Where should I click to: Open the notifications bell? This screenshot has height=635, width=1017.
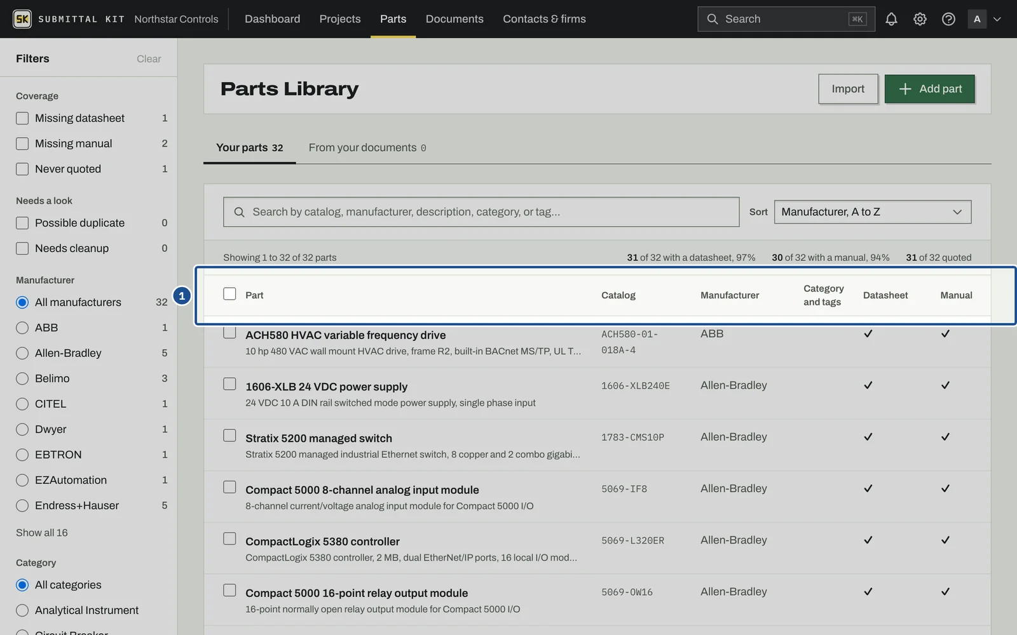[x=891, y=19]
